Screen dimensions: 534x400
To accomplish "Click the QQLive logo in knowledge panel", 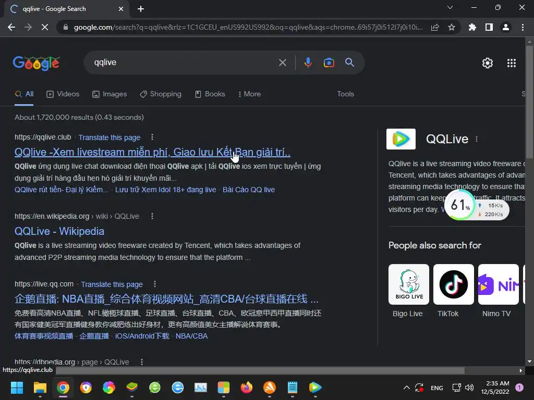I will [401, 139].
